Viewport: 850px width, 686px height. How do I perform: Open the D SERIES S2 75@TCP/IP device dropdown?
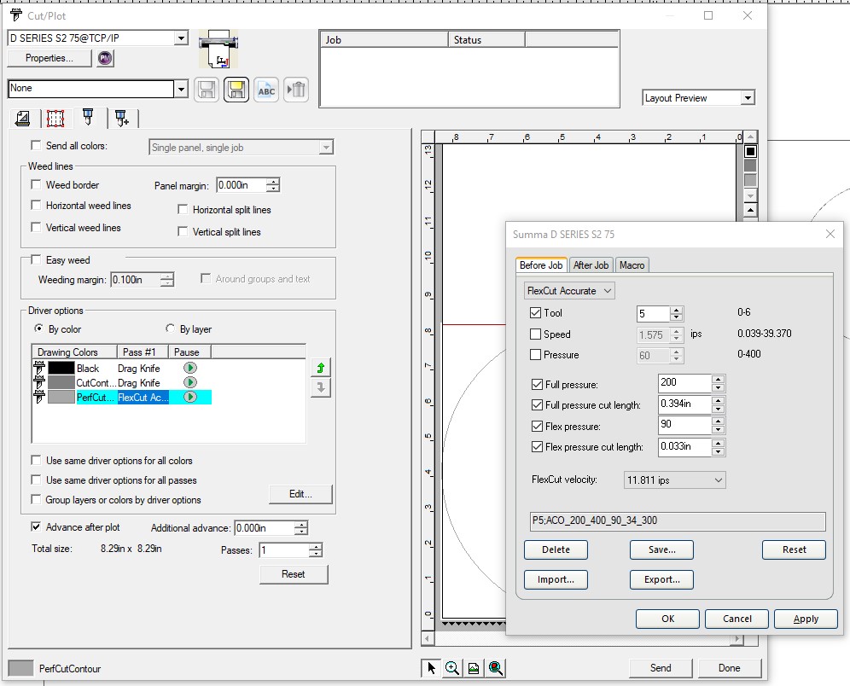click(x=181, y=38)
